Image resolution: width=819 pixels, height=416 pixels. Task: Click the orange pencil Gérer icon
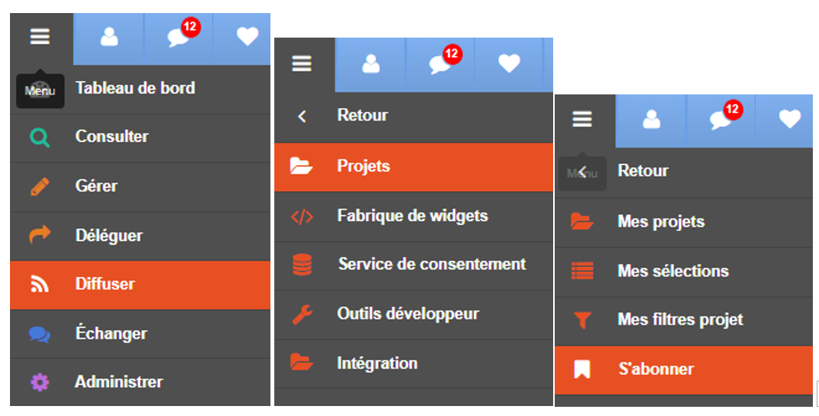pyautogui.click(x=40, y=187)
